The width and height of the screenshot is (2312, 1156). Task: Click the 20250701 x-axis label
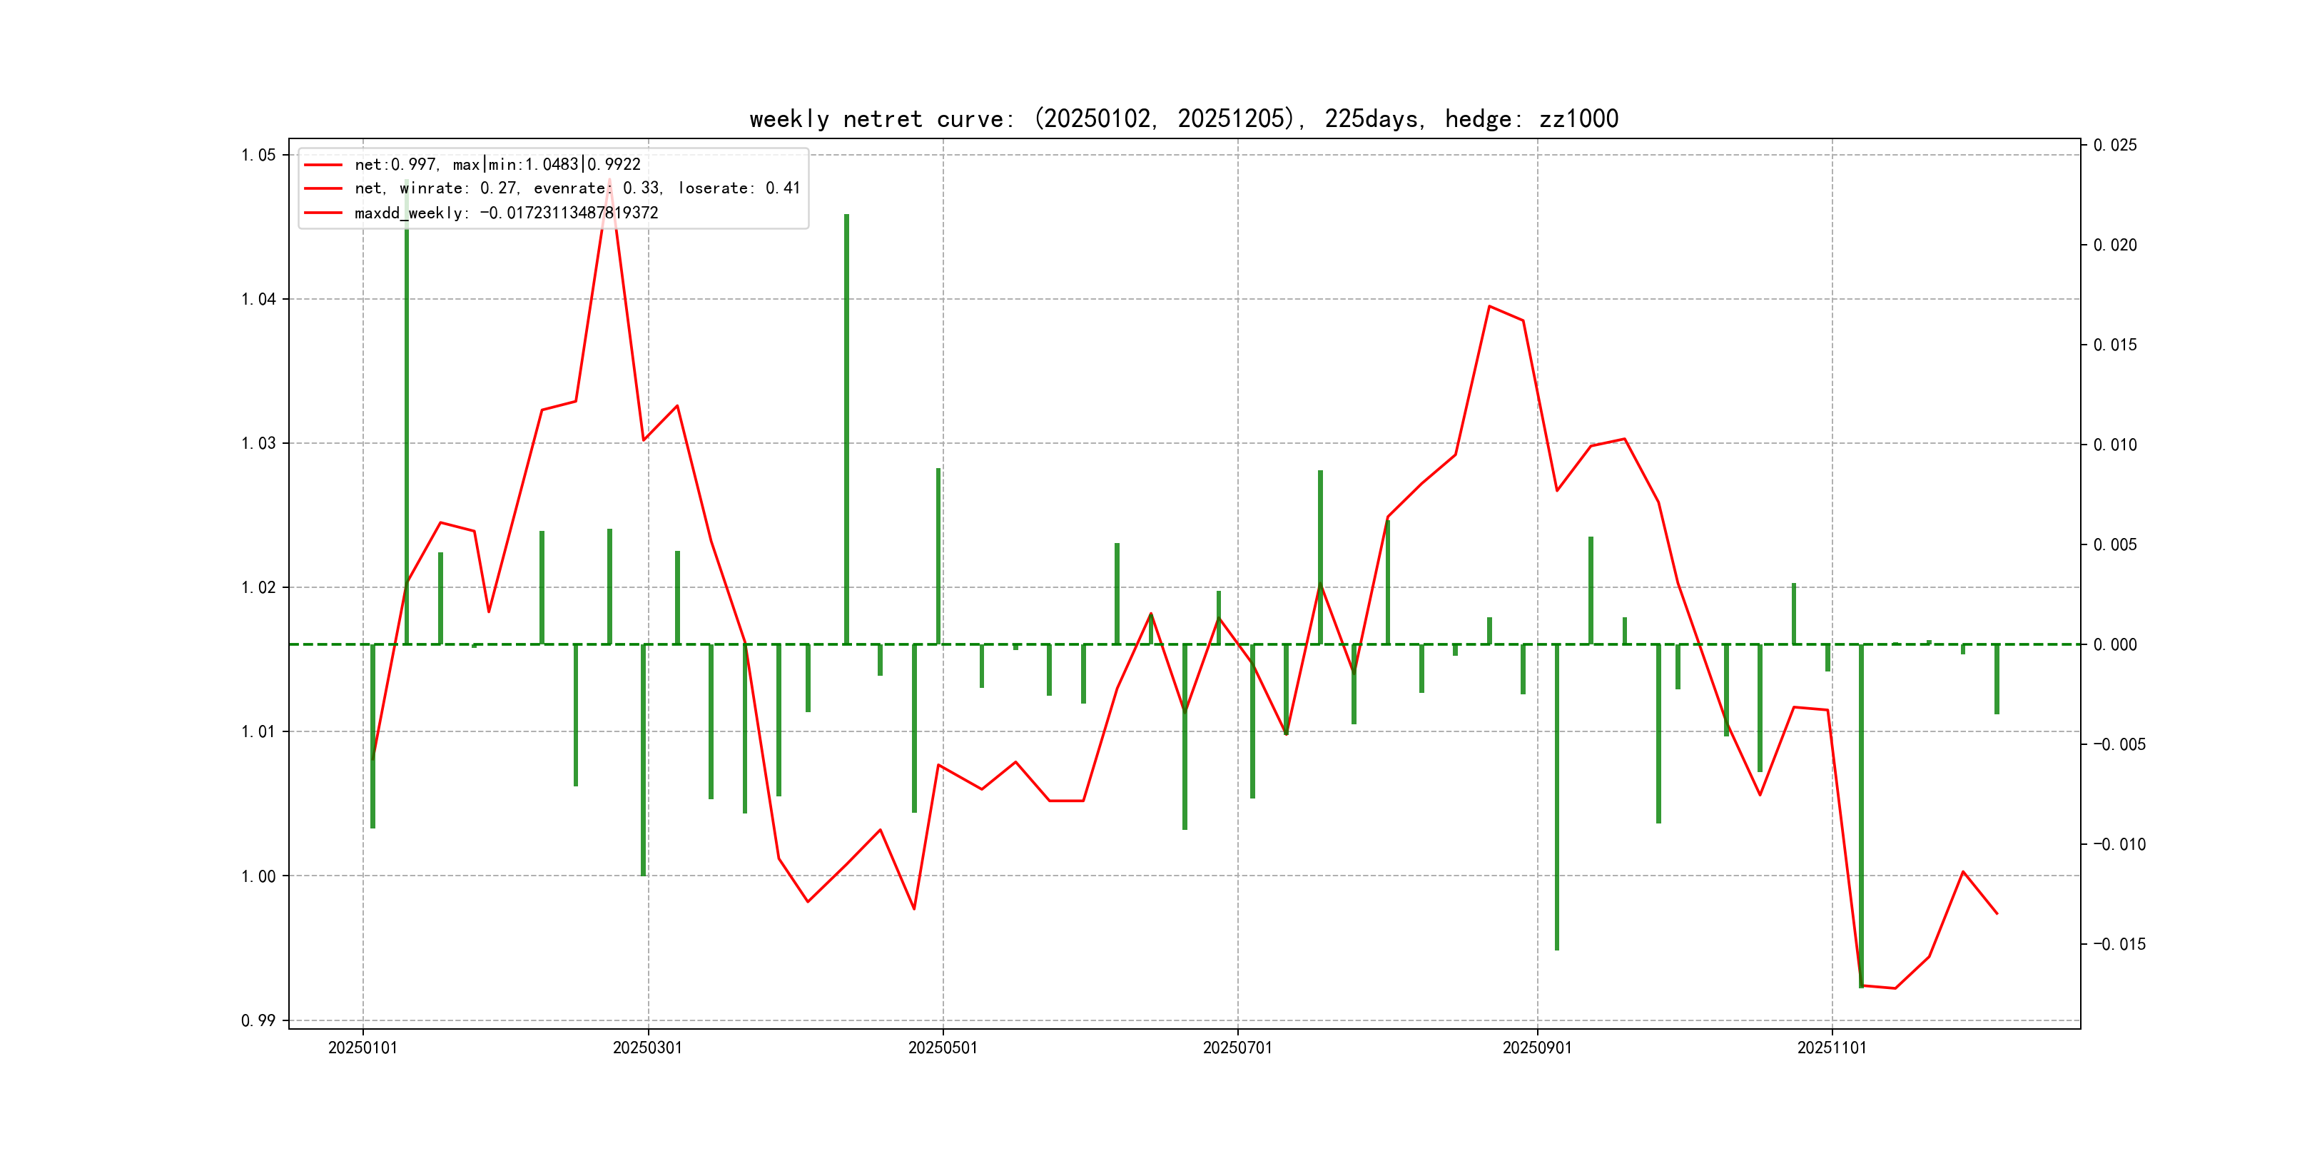(x=1237, y=1048)
